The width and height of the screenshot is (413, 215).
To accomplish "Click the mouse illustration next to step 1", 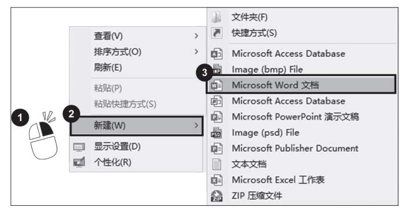I will pos(43,136).
